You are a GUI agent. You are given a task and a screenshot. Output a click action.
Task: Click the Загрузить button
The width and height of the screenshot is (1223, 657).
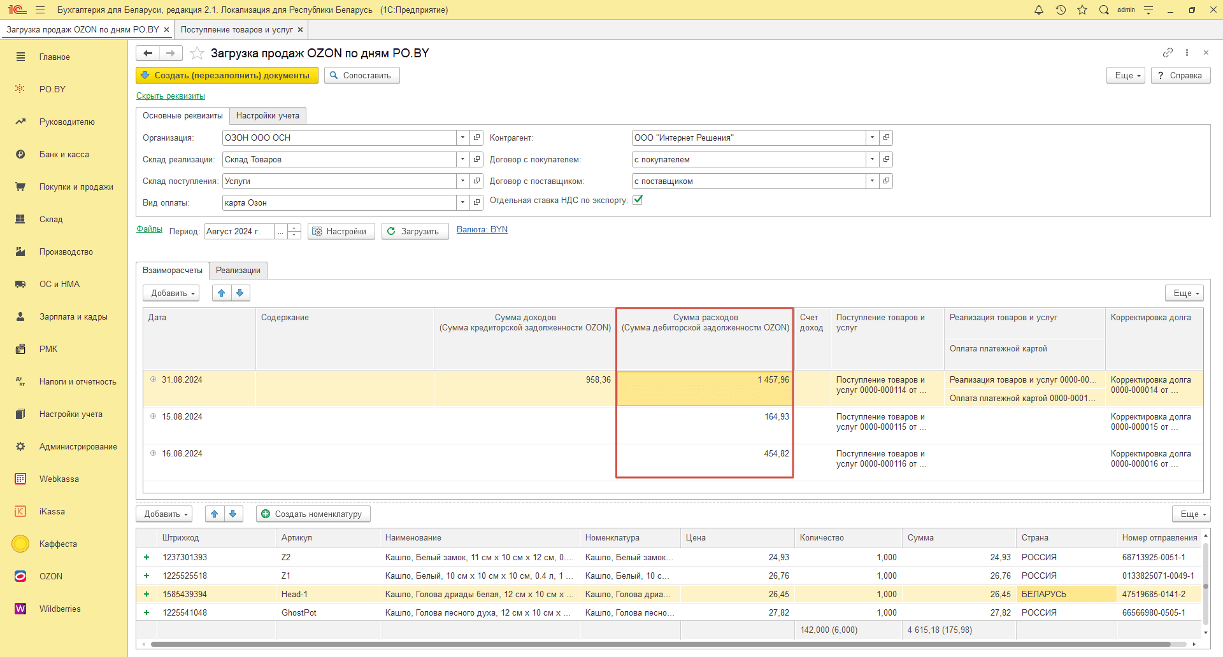(x=415, y=231)
